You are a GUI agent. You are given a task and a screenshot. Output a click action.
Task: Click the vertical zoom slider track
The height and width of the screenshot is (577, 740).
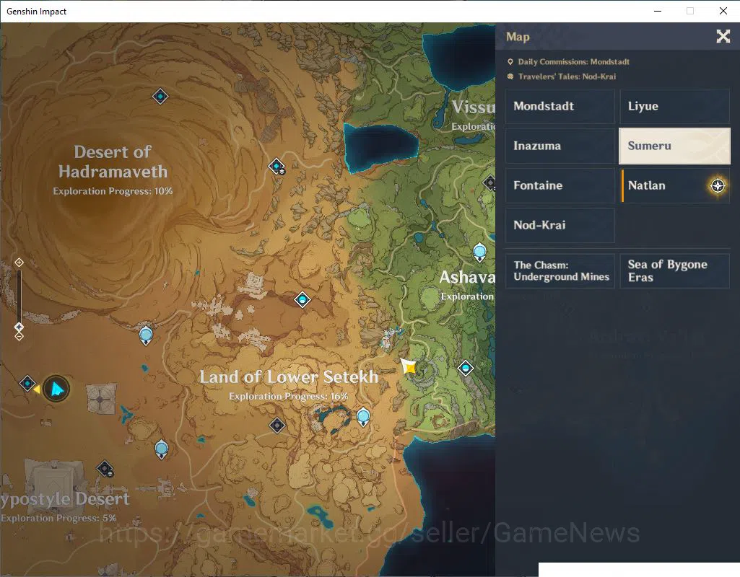click(19, 297)
